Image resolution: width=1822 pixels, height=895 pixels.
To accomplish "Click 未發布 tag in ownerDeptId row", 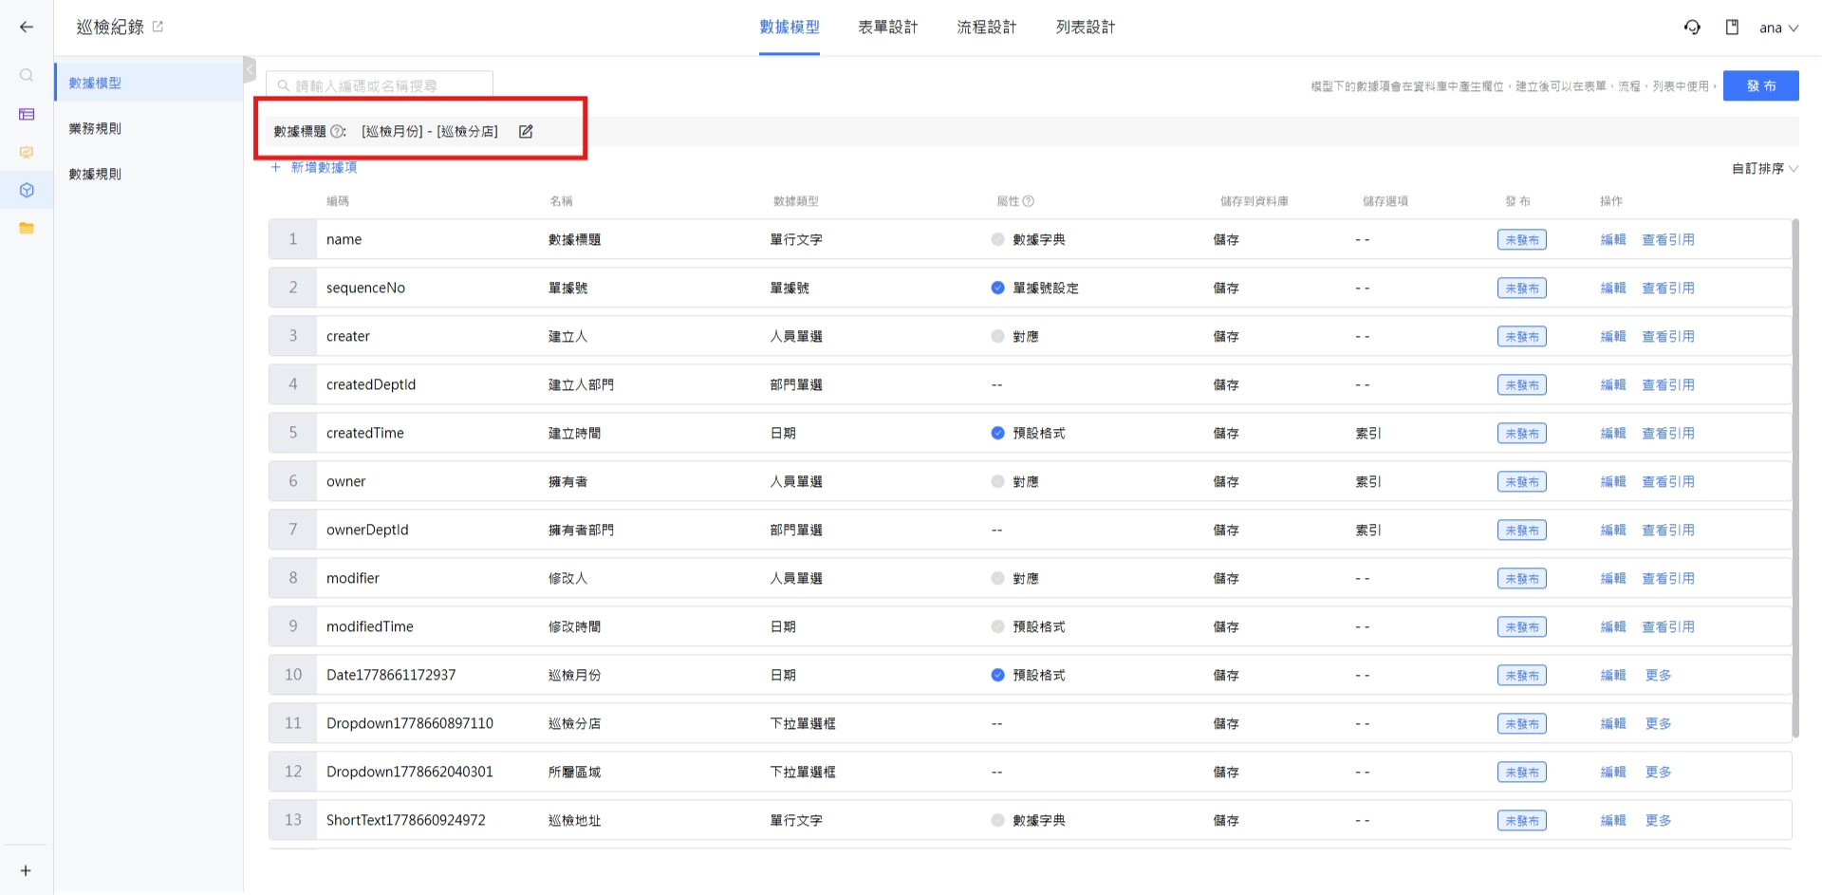I will 1522,530.
